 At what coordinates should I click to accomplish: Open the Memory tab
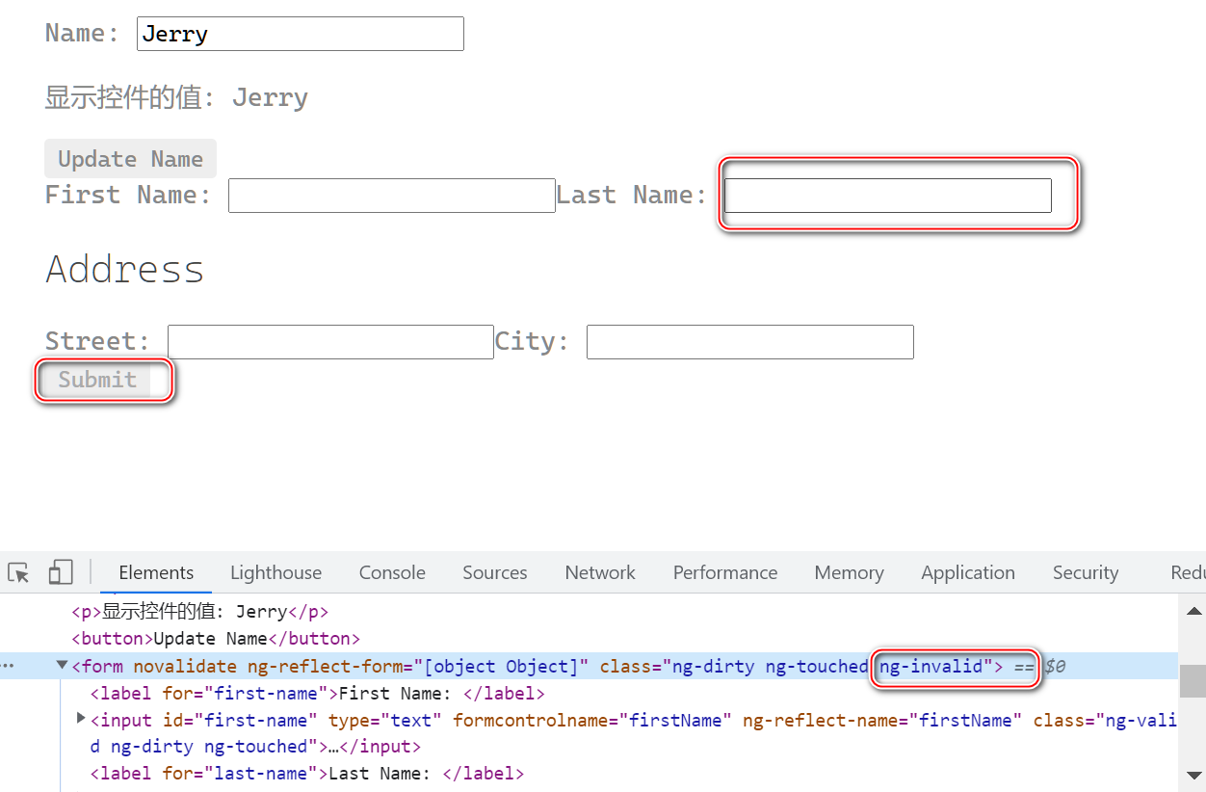849,572
